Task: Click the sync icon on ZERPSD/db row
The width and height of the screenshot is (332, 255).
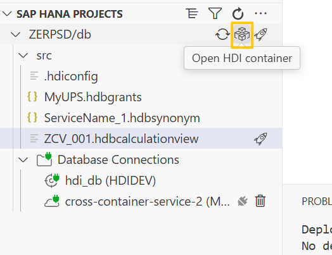Action: pos(222,34)
